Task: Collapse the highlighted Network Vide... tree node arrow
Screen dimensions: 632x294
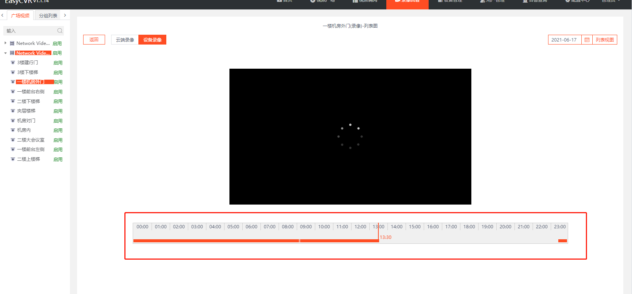Action: click(x=5, y=53)
